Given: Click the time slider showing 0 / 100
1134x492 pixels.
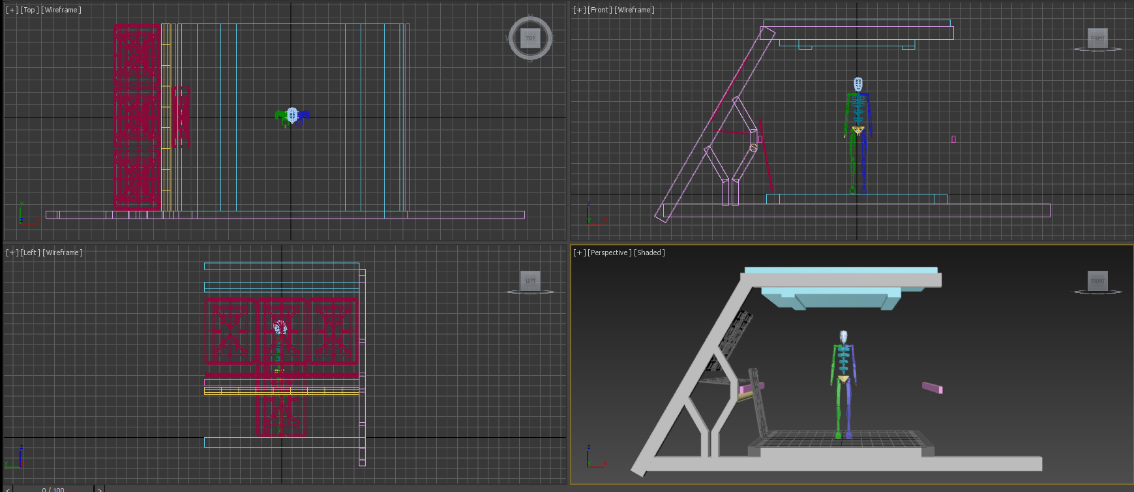Looking at the screenshot, I should [x=53, y=489].
